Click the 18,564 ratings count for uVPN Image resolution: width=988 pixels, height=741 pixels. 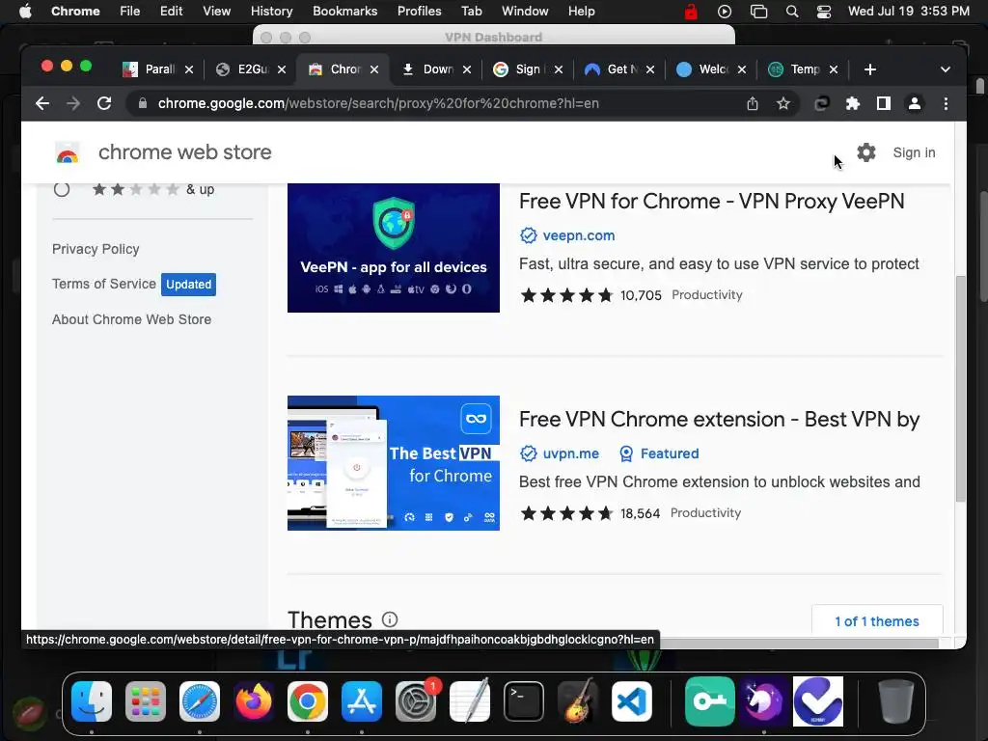tap(641, 513)
